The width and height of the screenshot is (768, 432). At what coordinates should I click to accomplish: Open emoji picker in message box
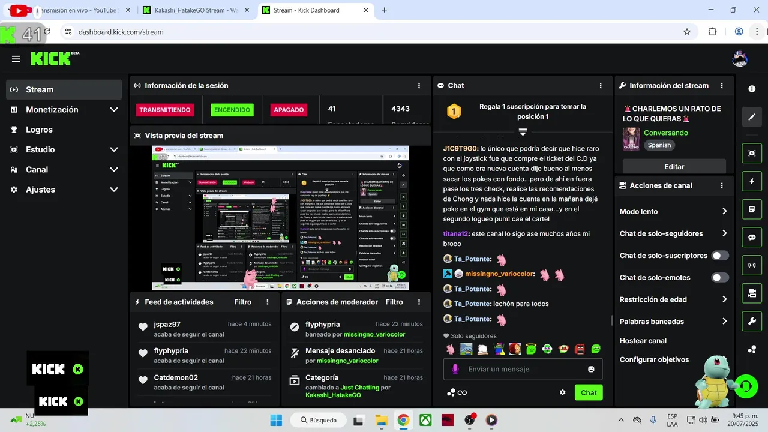591,369
